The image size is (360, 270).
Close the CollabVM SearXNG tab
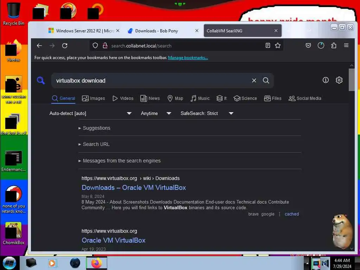276,31
